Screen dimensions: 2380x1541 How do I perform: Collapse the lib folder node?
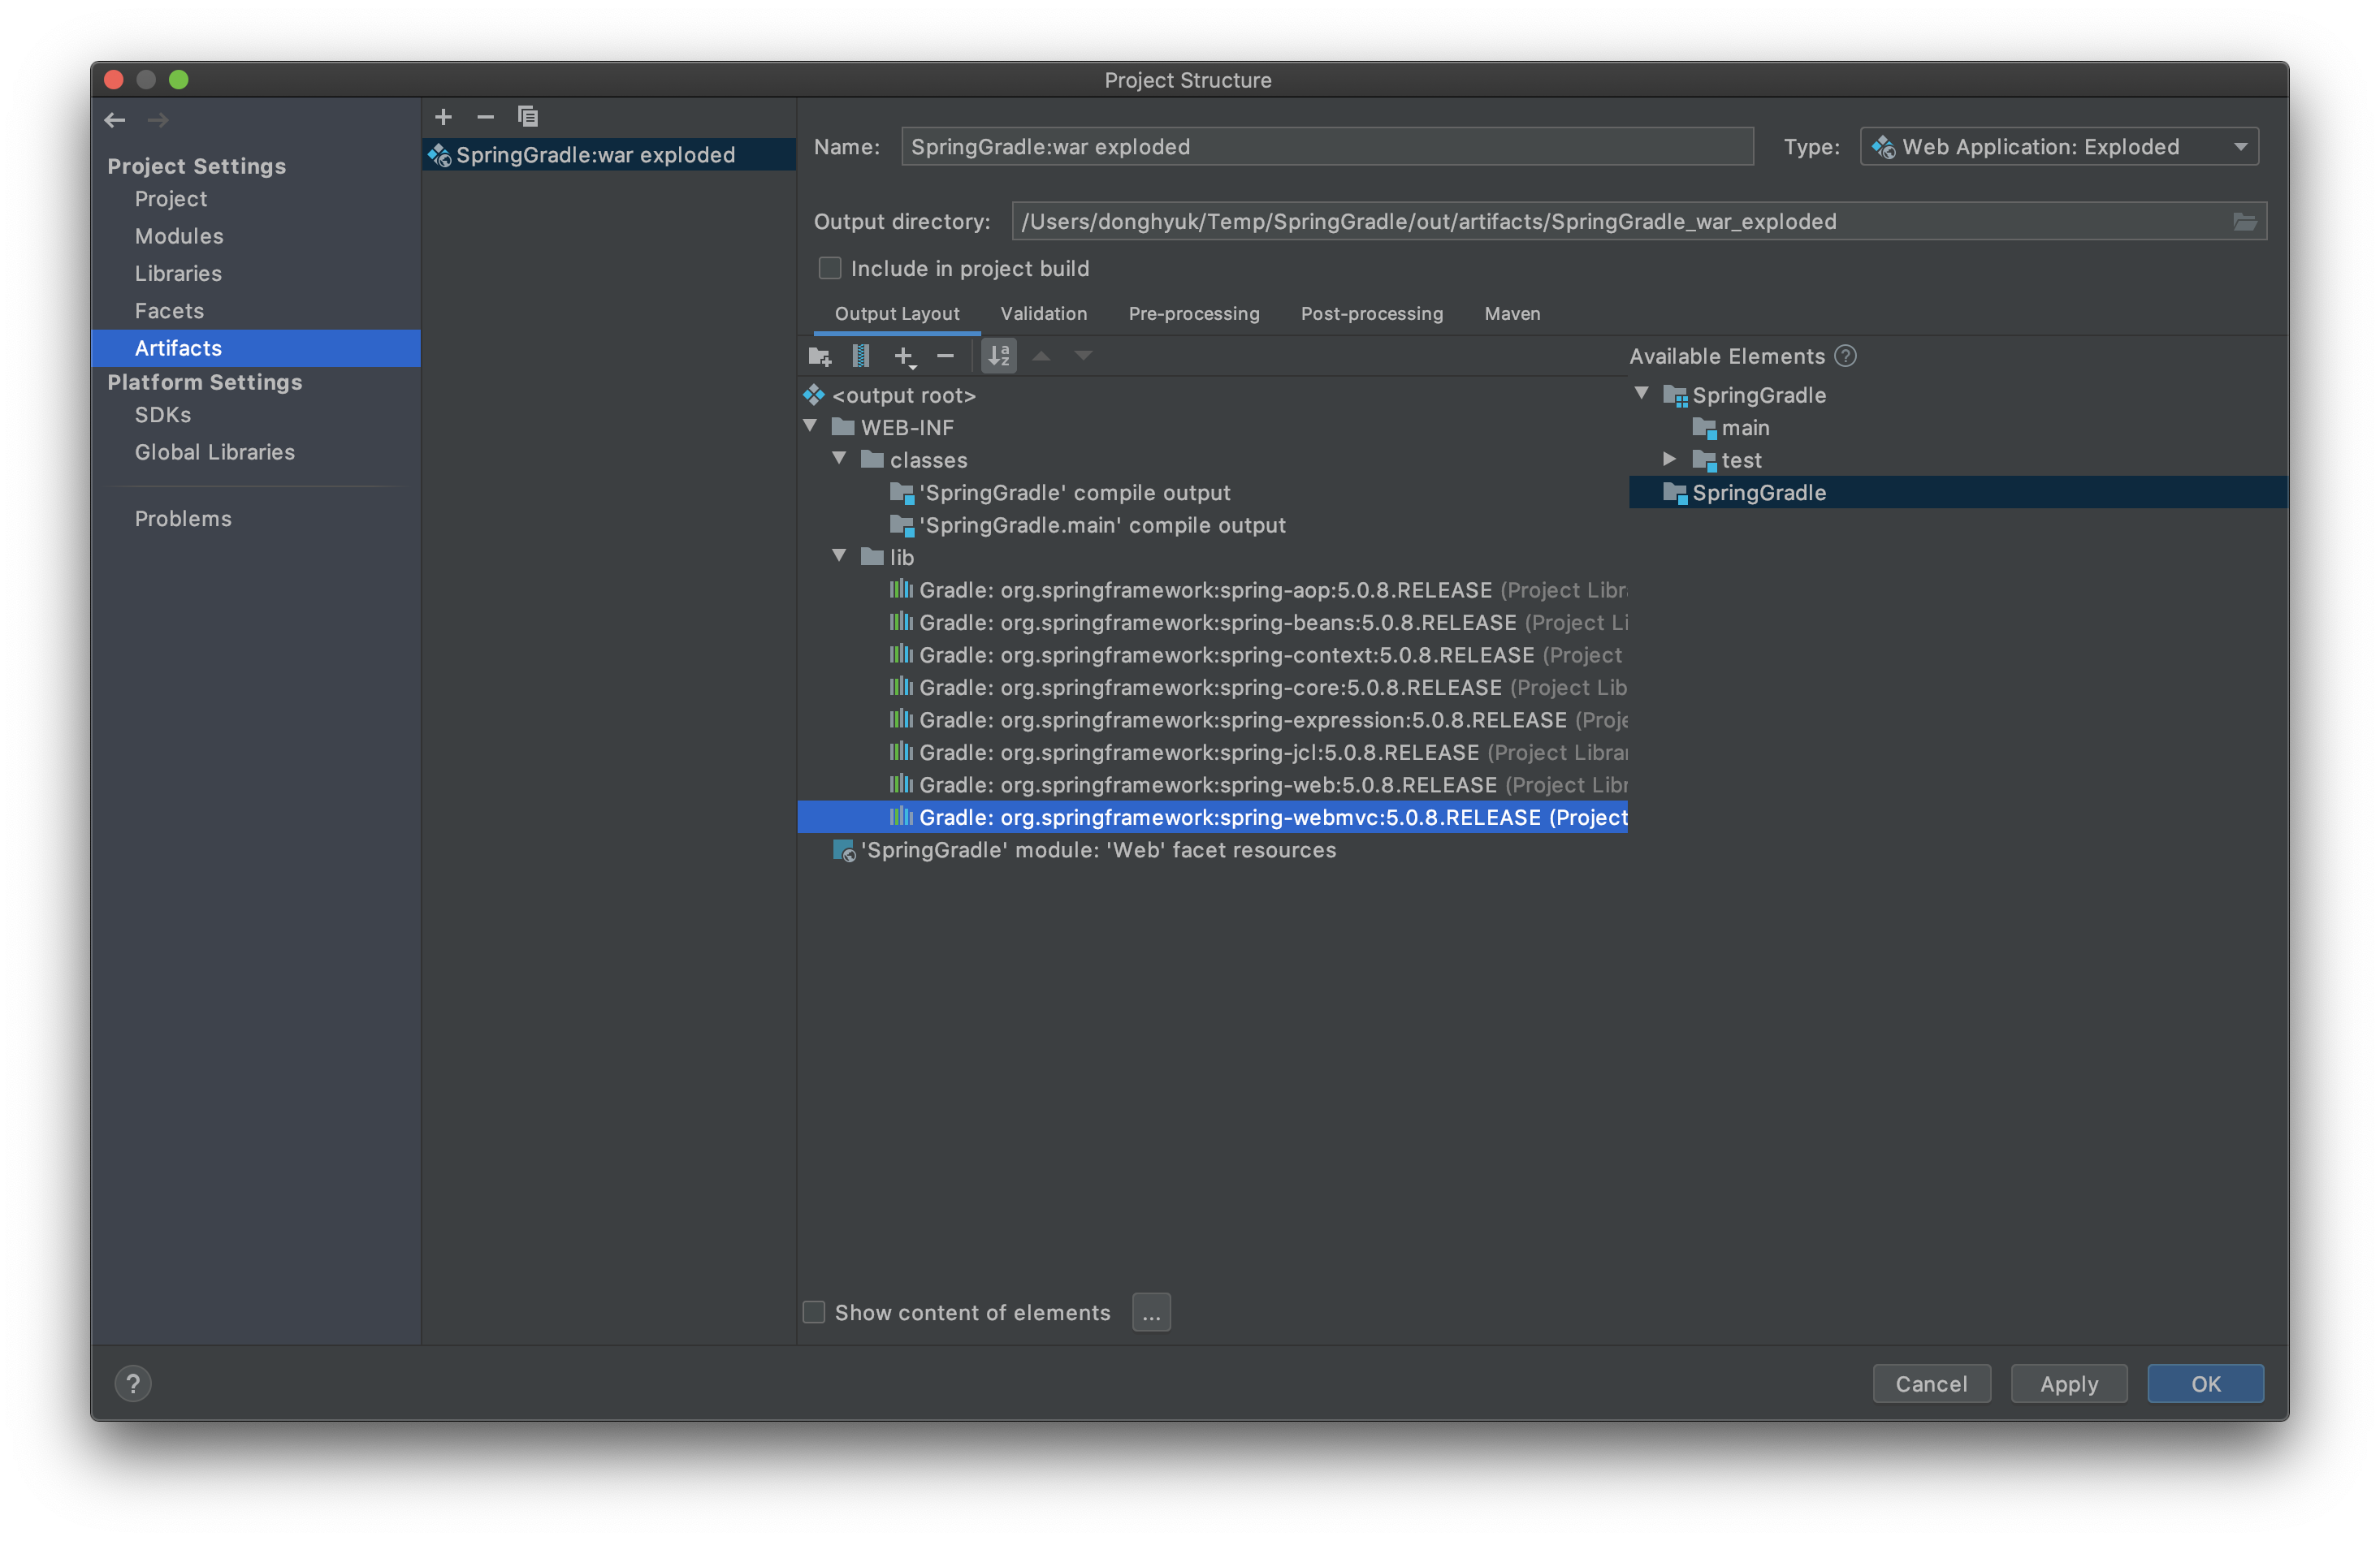(840, 557)
